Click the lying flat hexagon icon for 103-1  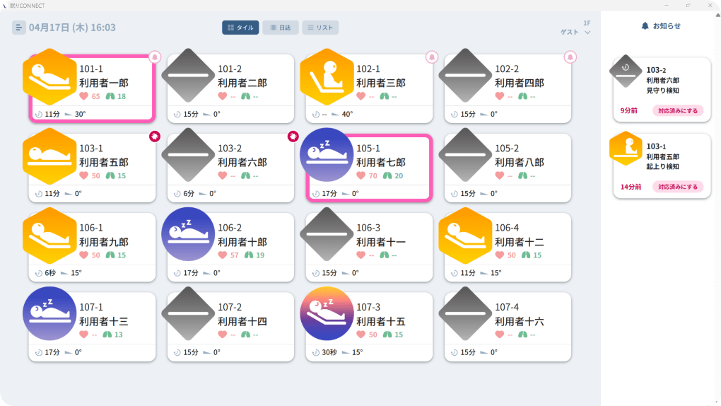click(49, 156)
